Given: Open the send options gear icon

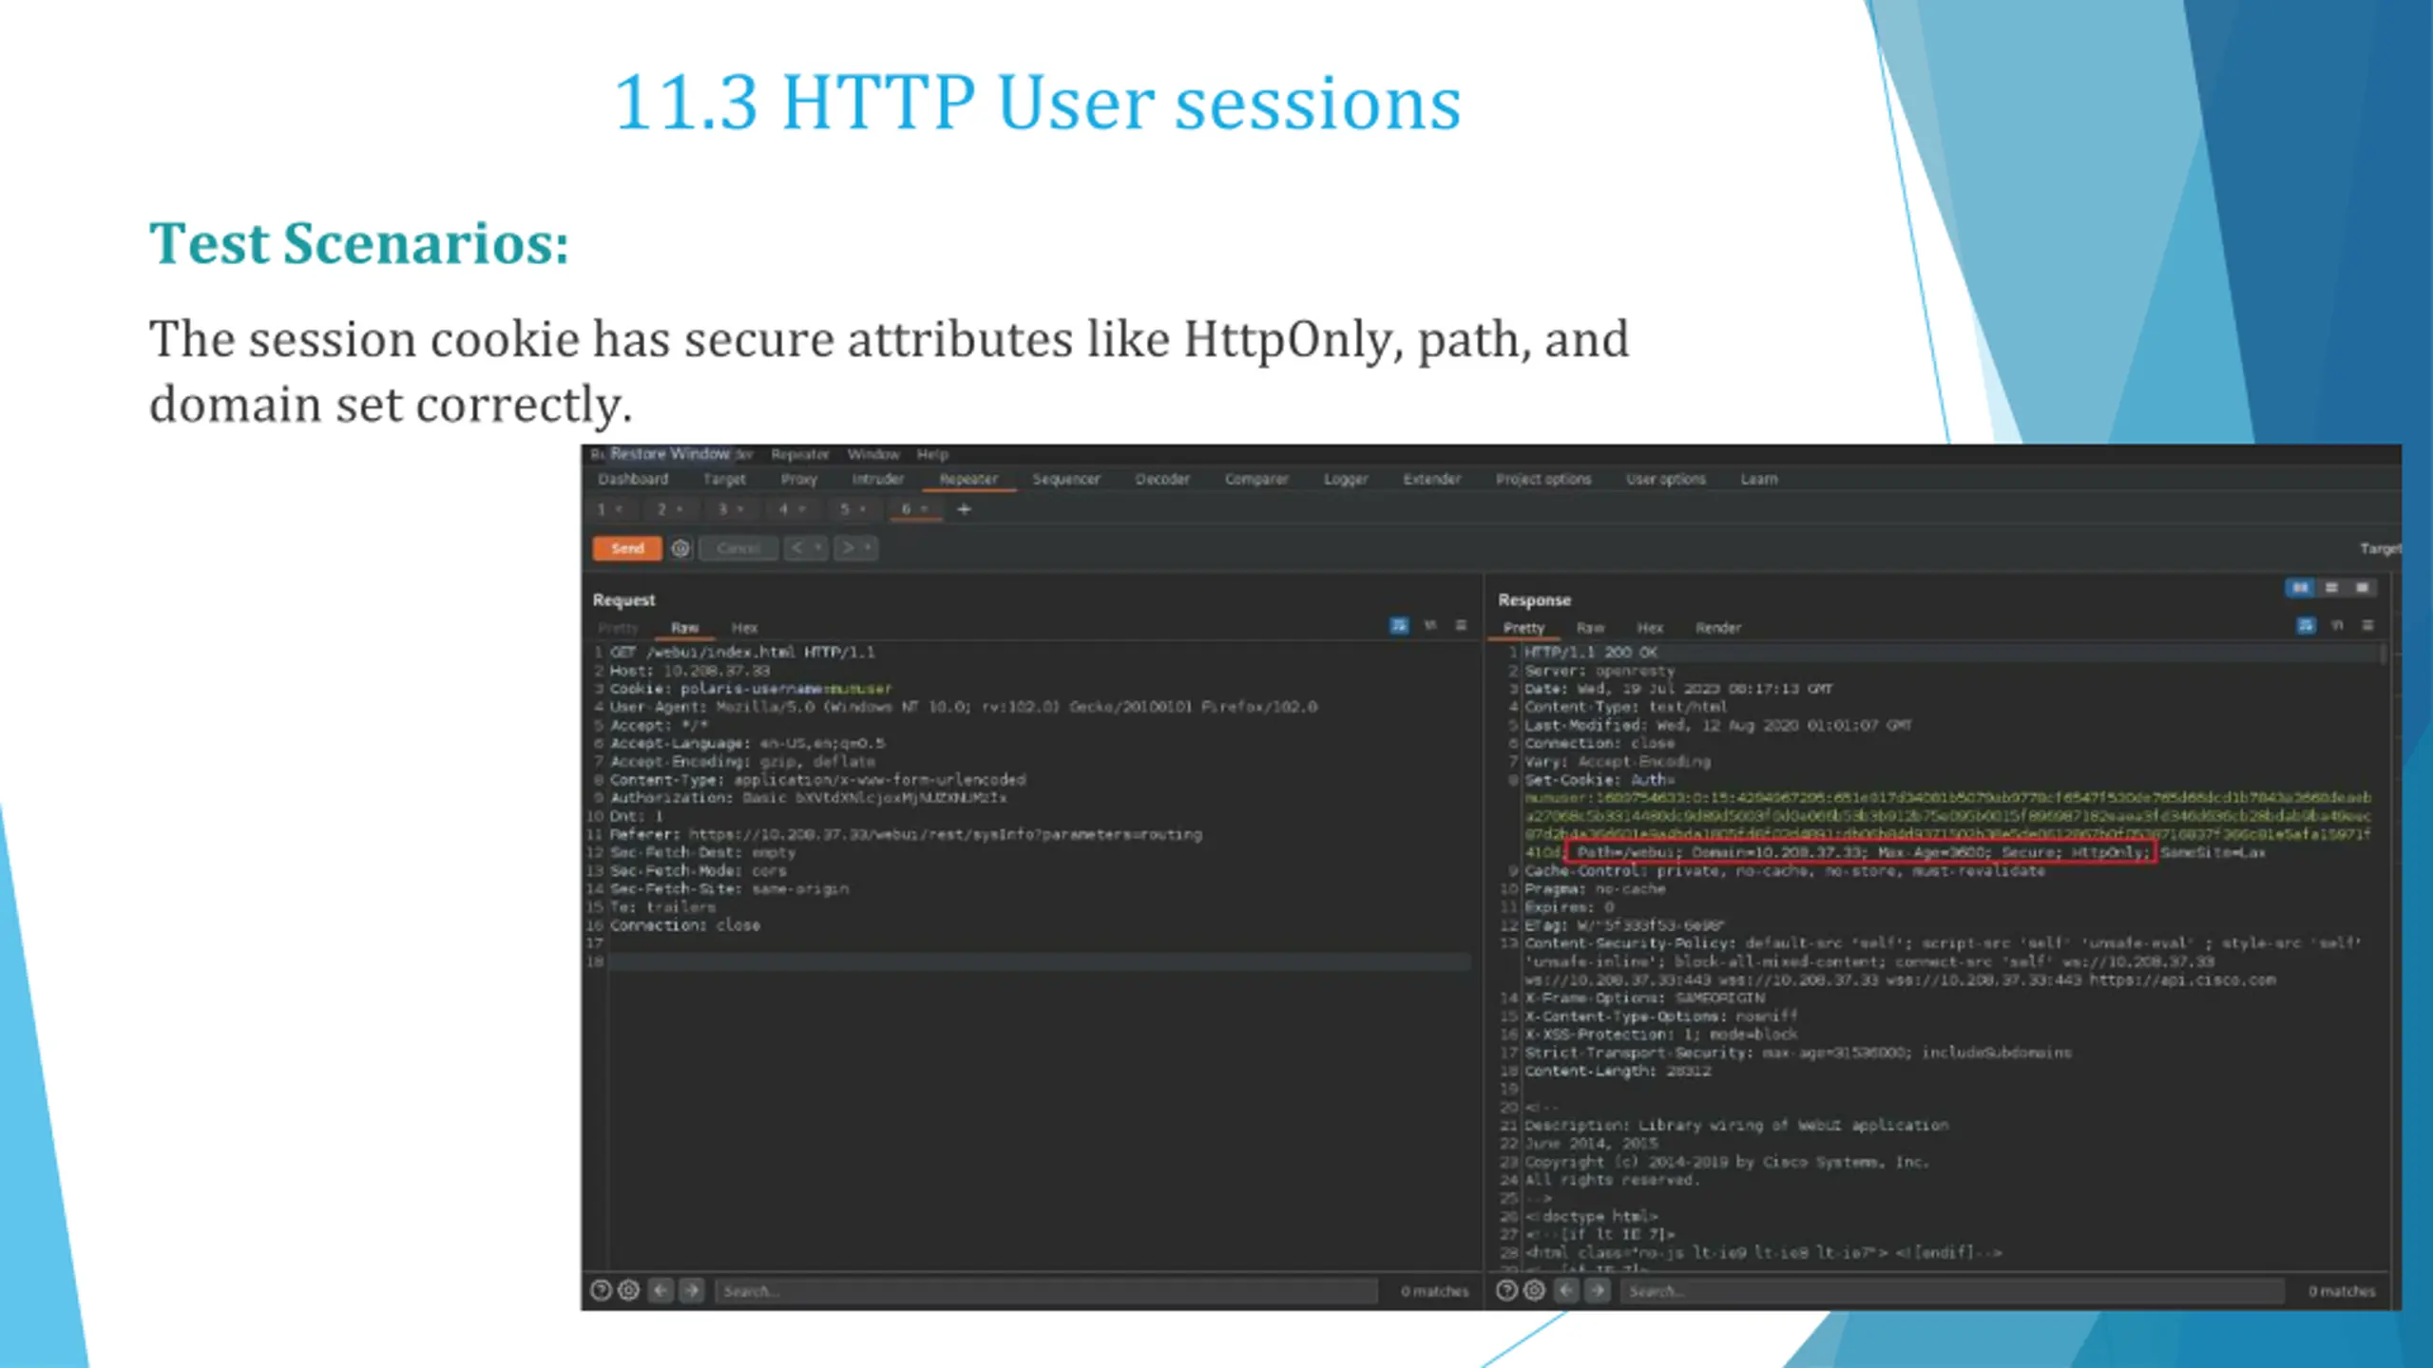Looking at the screenshot, I should [680, 548].
